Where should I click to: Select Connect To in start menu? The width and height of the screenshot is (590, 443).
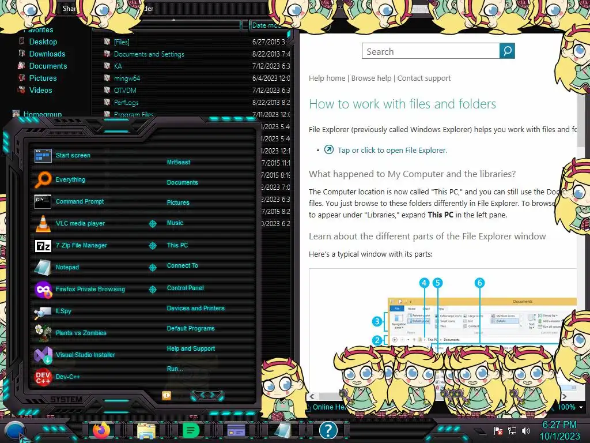point(183,265)
